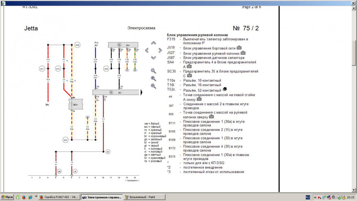Viewport: 357px width, 201px height.
Task: Show camera image for fuse SC35
Action: [189, 75]
